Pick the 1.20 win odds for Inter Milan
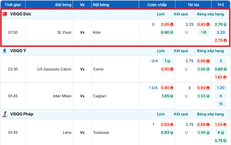 click(221, 88)
